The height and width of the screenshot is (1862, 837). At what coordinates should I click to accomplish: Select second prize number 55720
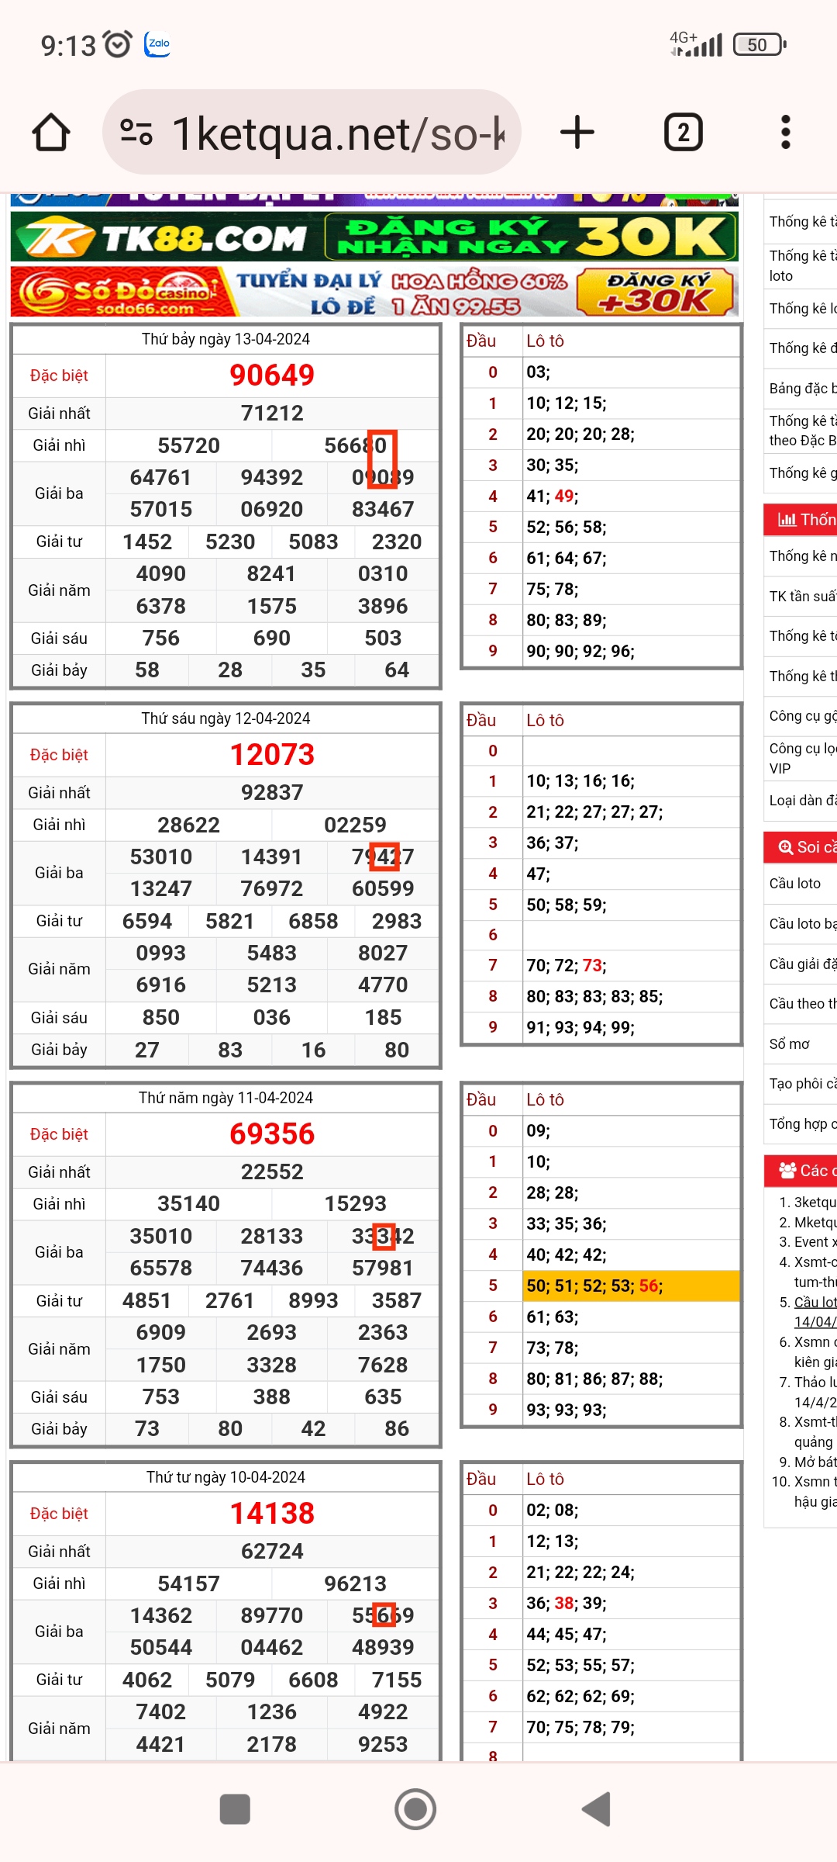pyautogui.click(x=188, y=446)
